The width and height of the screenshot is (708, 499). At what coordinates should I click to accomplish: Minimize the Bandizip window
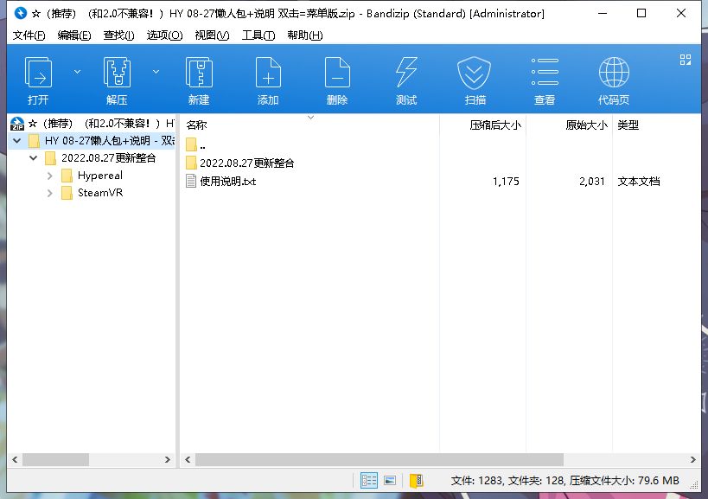(x=603, y=13)
